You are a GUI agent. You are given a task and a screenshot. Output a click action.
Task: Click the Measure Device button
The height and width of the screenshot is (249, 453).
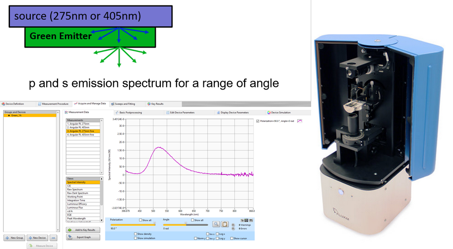click(42, 246)
